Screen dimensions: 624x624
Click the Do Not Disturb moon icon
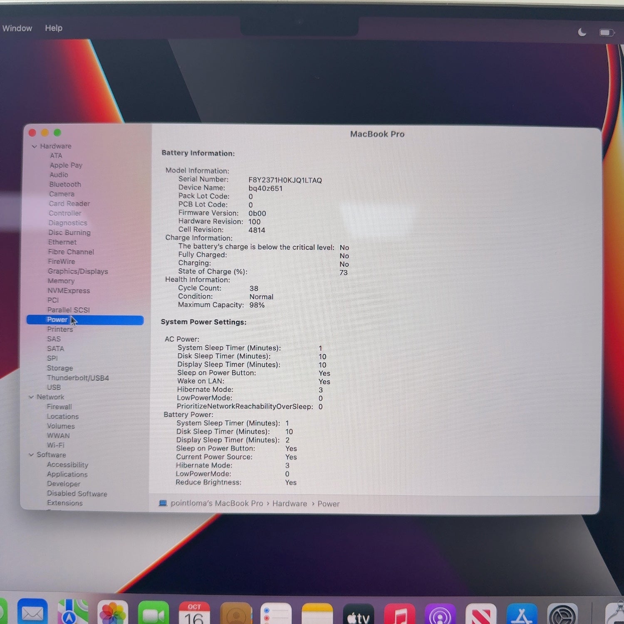click(582, 32)
